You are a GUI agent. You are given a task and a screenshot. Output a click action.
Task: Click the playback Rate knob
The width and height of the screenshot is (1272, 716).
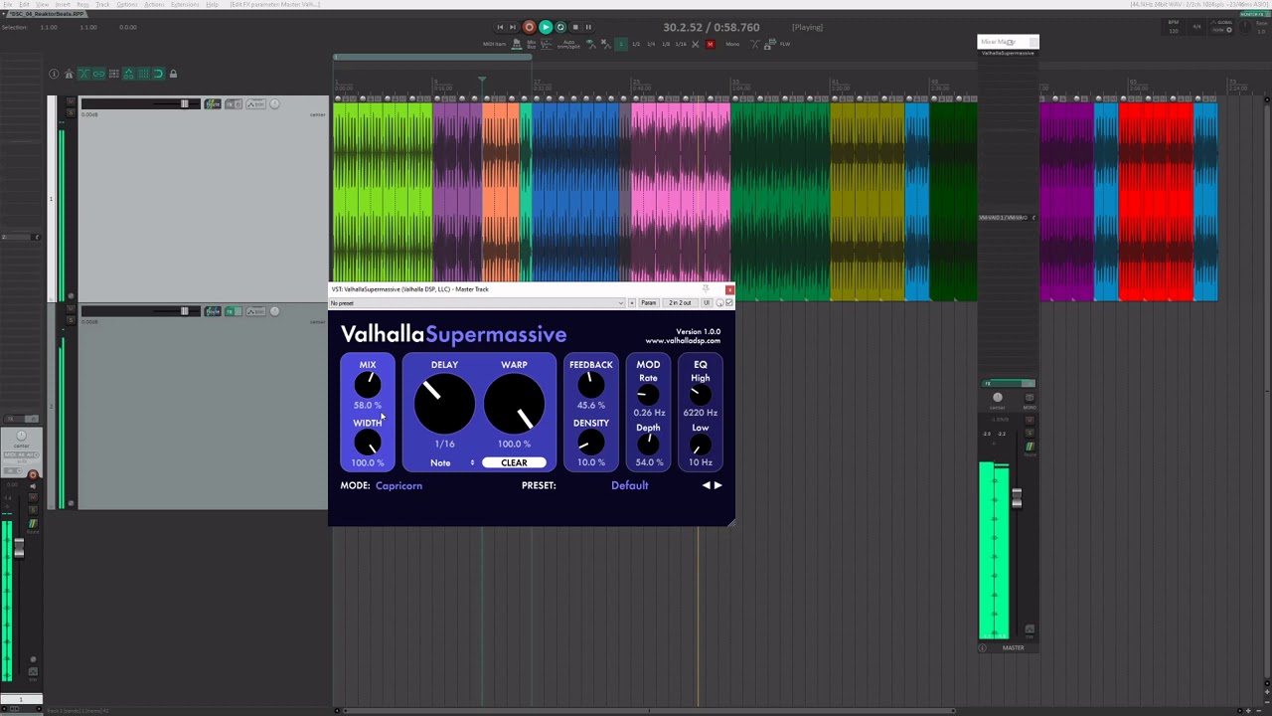[x=1245, y=28]
